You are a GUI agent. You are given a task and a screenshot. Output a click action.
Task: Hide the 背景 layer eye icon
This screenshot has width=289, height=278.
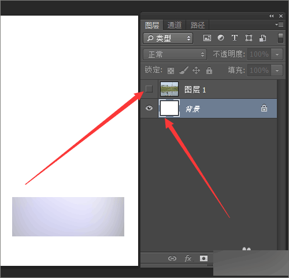coord(149,108)
